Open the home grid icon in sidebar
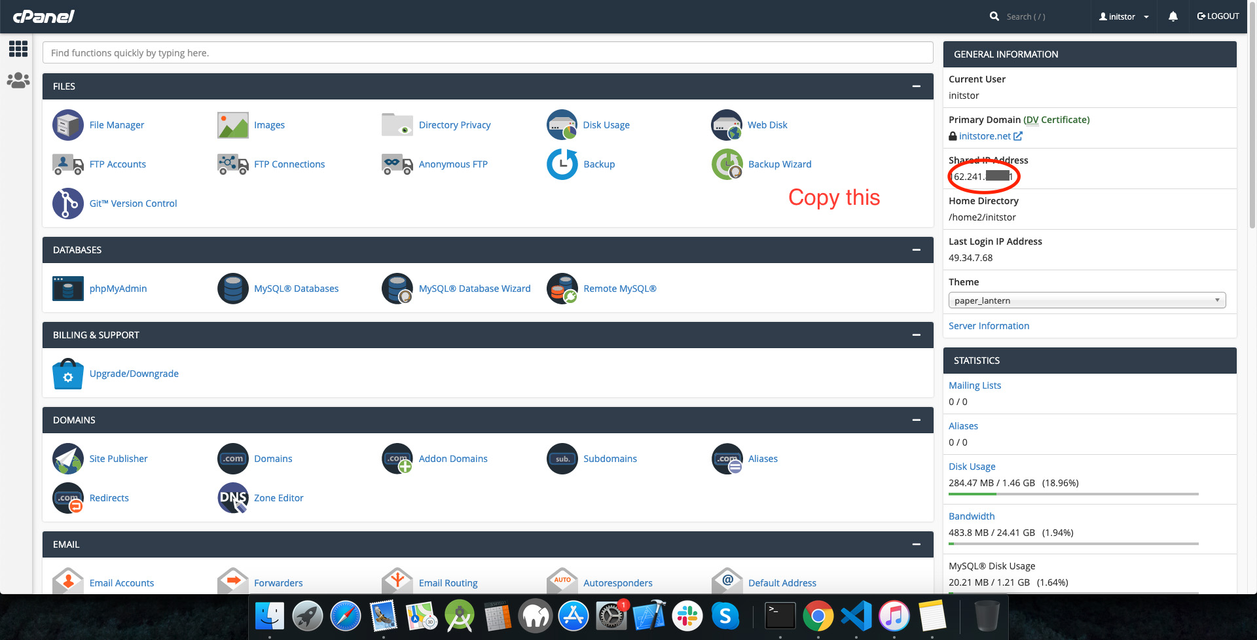 [x=18, y=48]
